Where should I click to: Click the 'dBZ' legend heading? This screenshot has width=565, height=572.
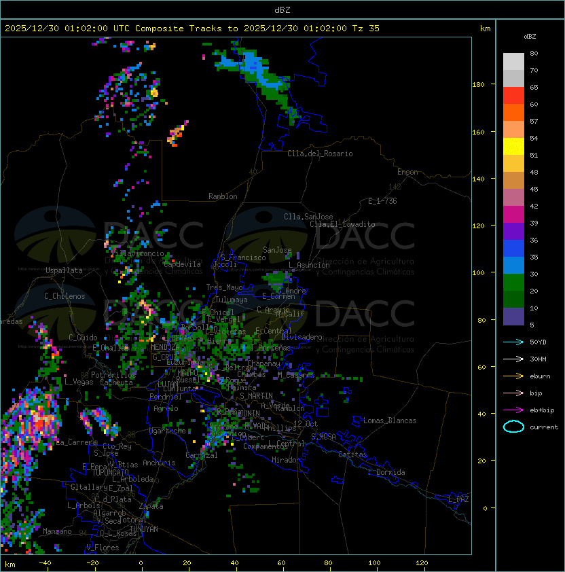coord(530,37)
